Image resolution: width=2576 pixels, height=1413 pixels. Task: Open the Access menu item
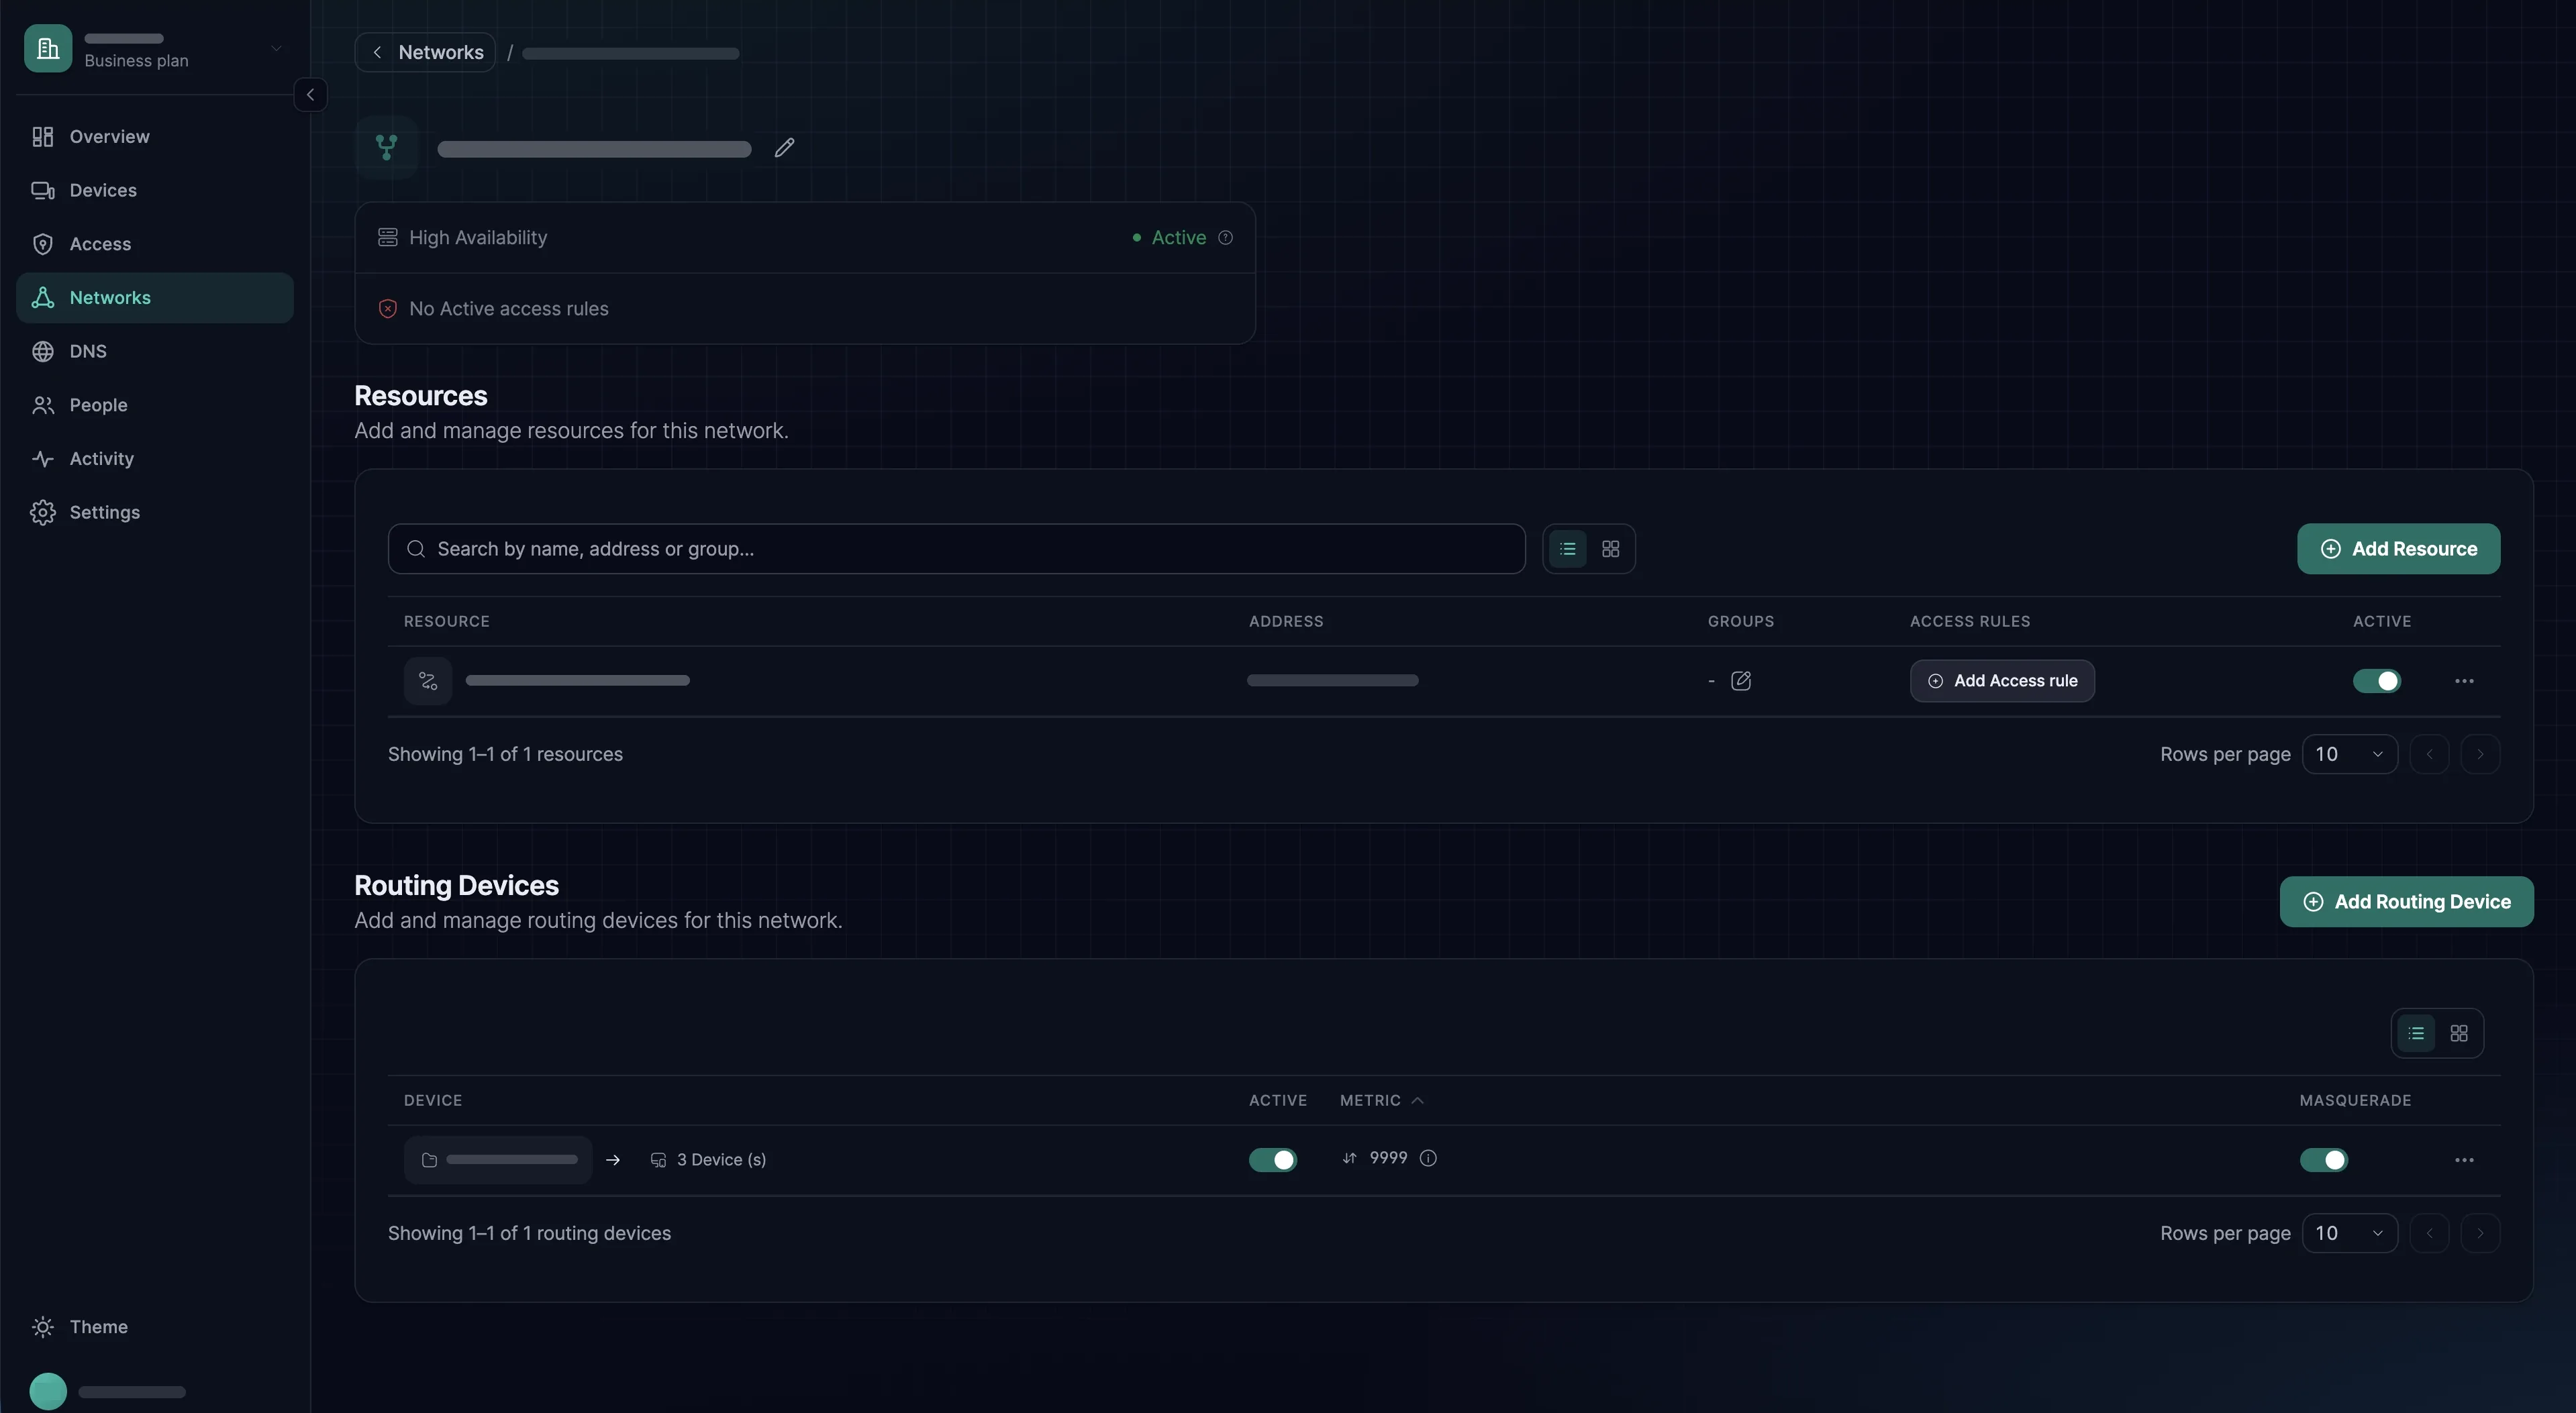click(x=155, y=244)
